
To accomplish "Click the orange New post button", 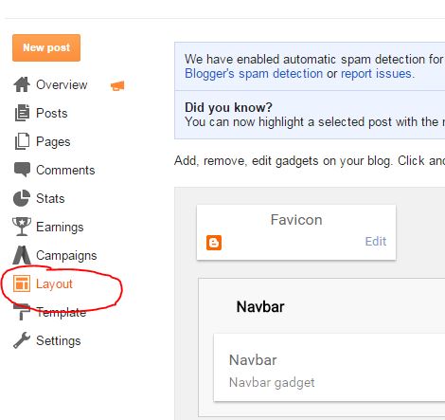I will (x=46, y=47).
